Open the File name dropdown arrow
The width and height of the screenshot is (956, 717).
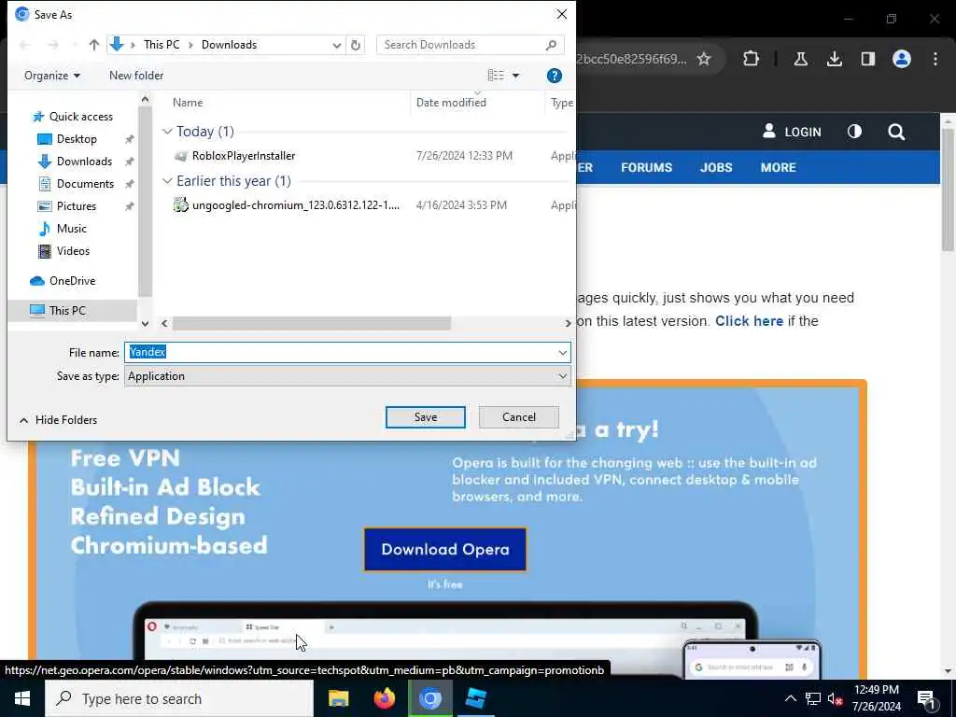pos(562,352)
